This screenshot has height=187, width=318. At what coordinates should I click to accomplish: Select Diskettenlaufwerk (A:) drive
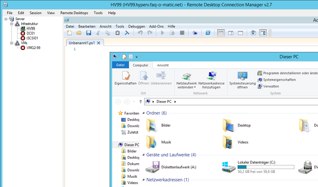[x=171, y=167]
